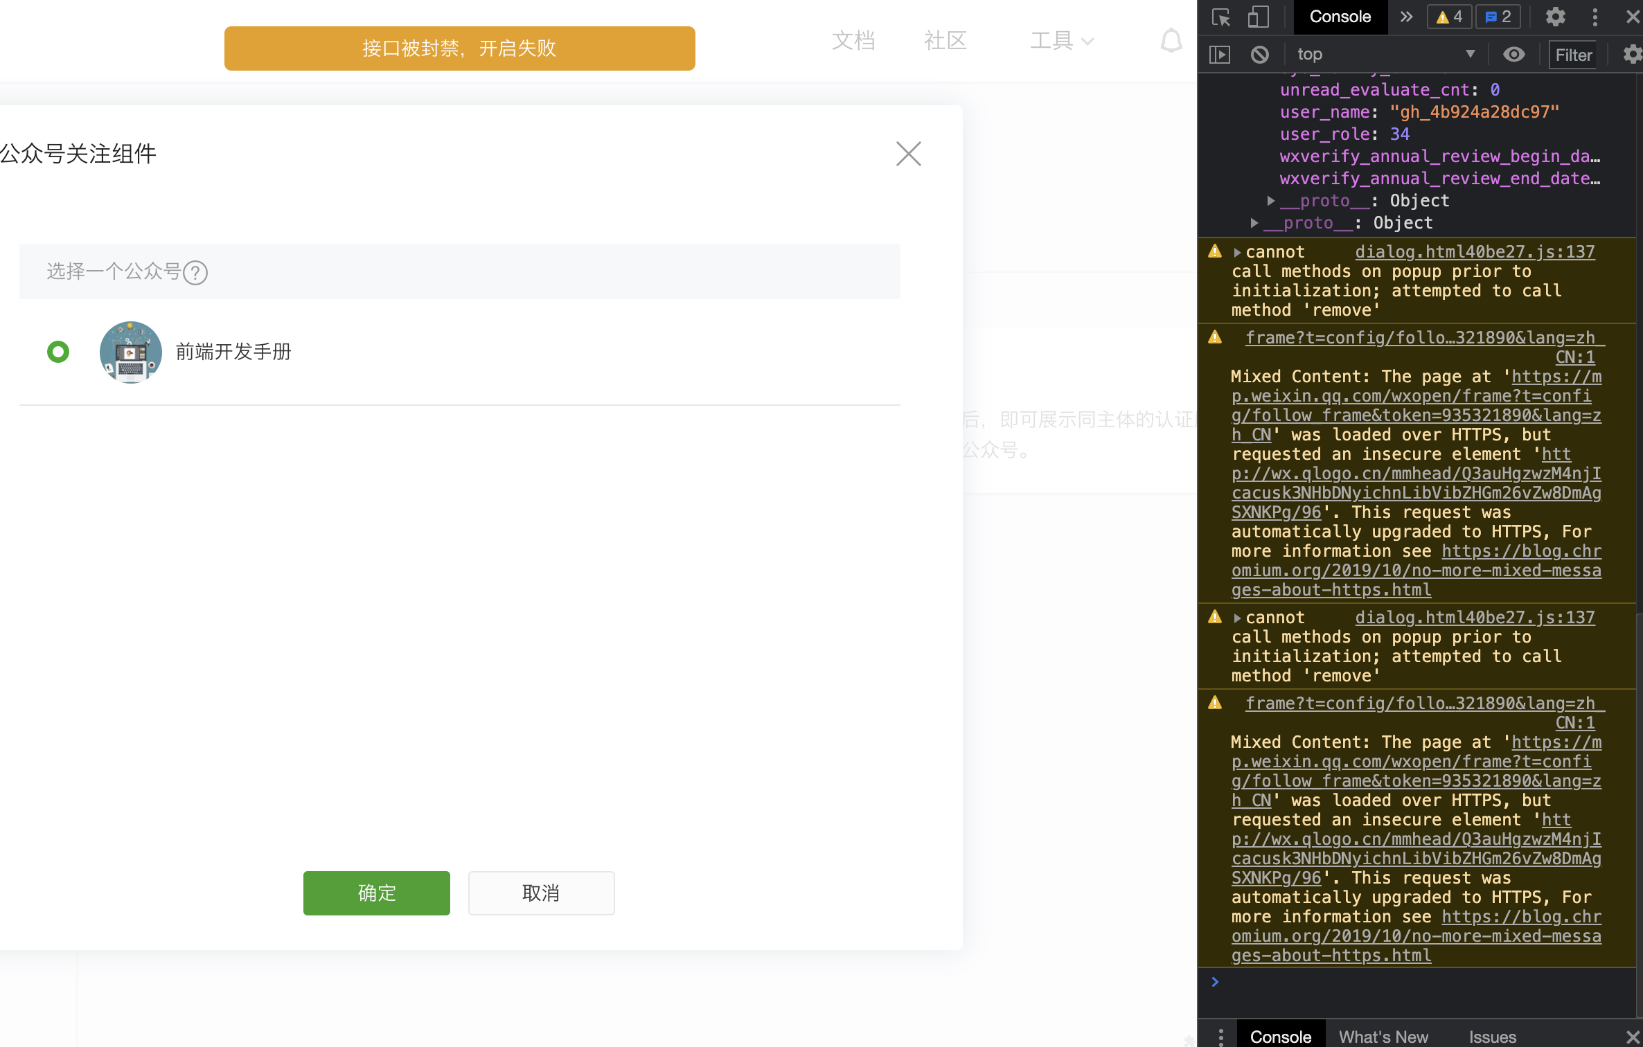1643x1047 pixels.
Task: Select the 前端开发手册 radio button
Action: 58,352
